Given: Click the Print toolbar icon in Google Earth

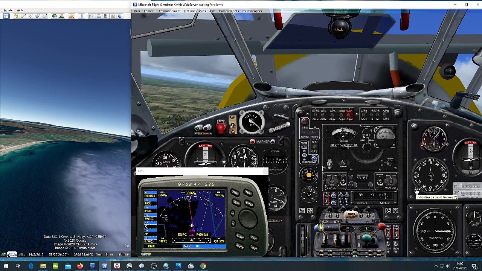Looking at the screenshot, I should (99, 16).
